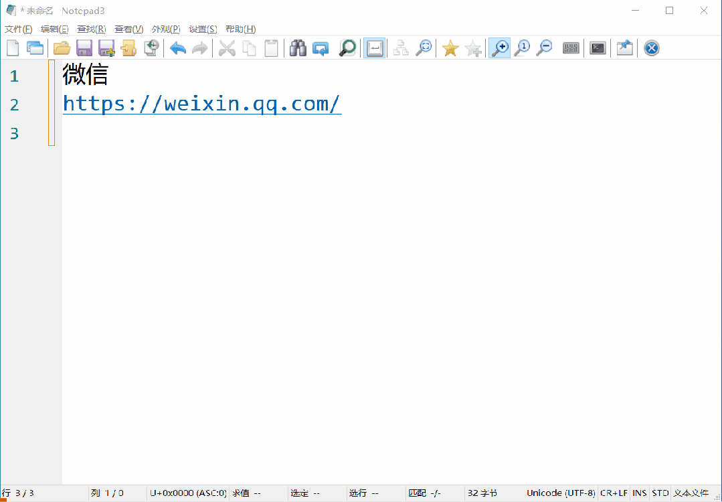This screenshot has width=722, height=502.
Task: Choose Save As floppy with green plus
Action: 106,48
